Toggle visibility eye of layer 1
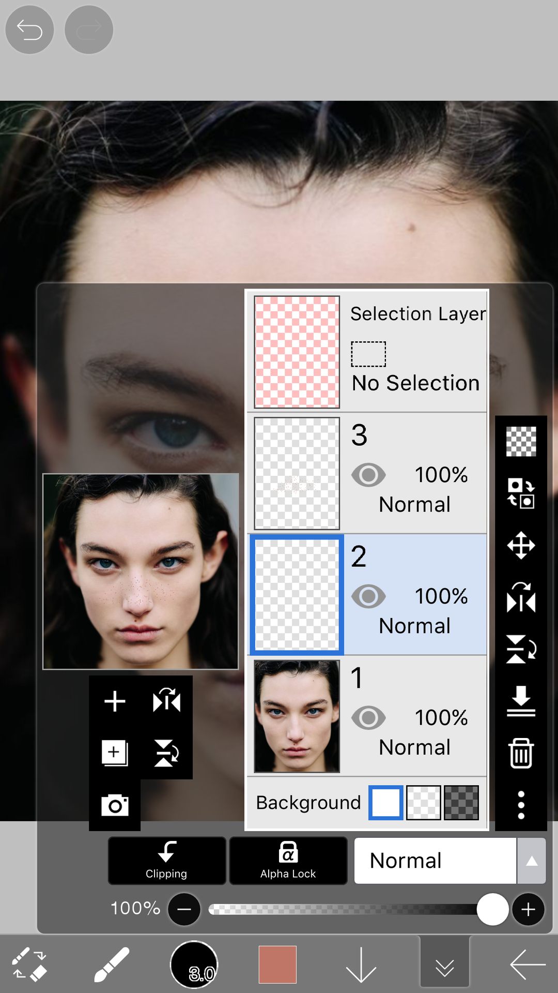 pyautogui.click(x=368, y=718)
